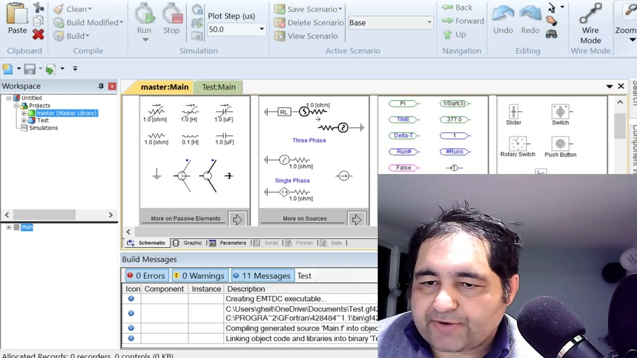Activate Wire Mode
637x358 pixels.
[591, 23]
